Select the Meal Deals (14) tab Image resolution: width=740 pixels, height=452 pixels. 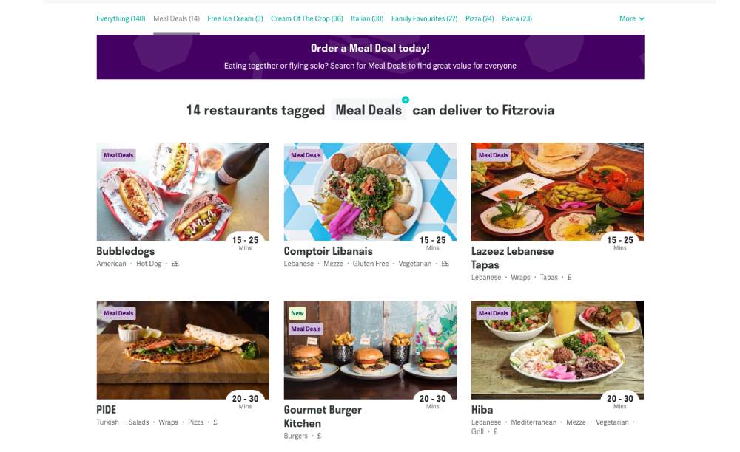point(175,18)
